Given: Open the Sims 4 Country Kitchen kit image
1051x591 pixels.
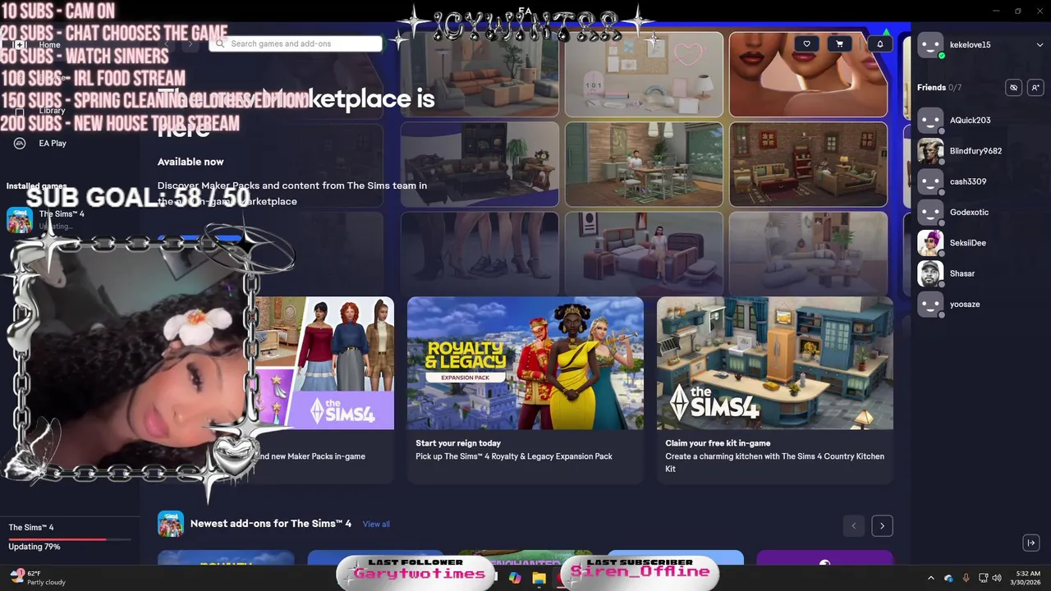Looking at the screenshot, I should tap(775, 363).
